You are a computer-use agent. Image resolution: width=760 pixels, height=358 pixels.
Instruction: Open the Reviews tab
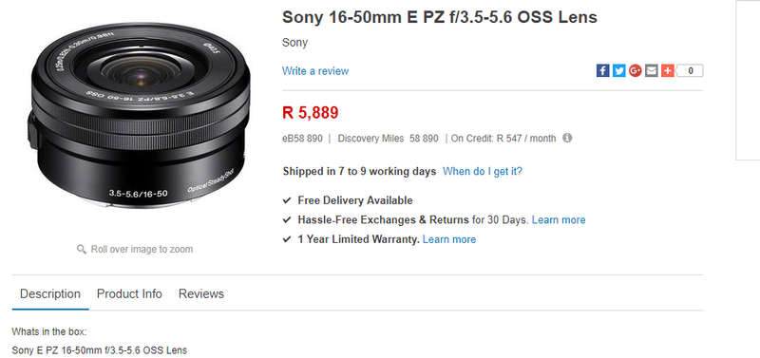click(x=201, y=294)
